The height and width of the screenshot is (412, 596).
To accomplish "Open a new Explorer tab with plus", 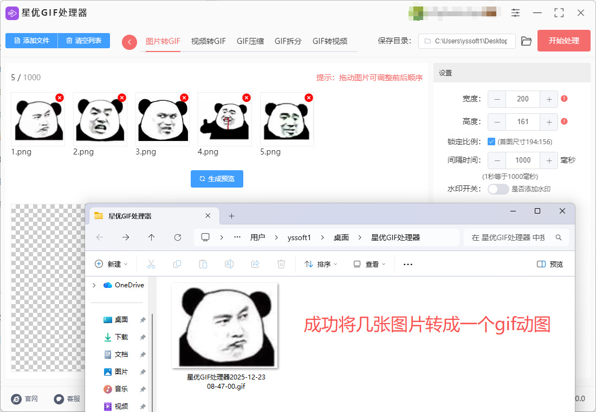I will 231,216.
